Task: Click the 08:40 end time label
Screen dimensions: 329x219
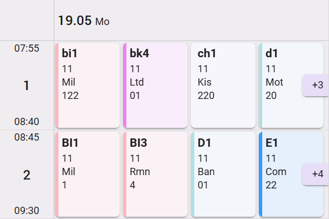Action: pyautogui.click(x=27, y=122)
